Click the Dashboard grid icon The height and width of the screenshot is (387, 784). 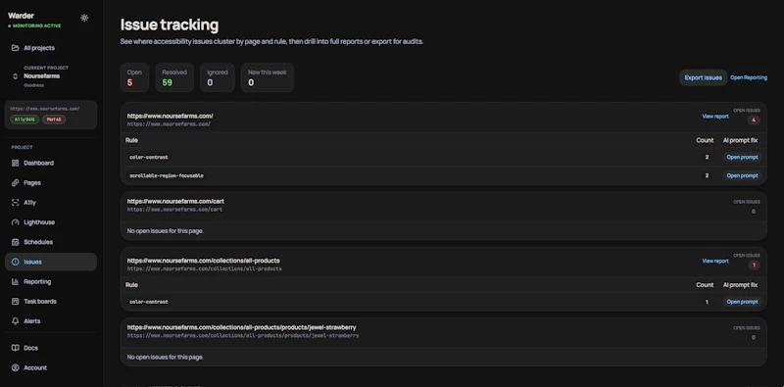[x=15, y=163]
